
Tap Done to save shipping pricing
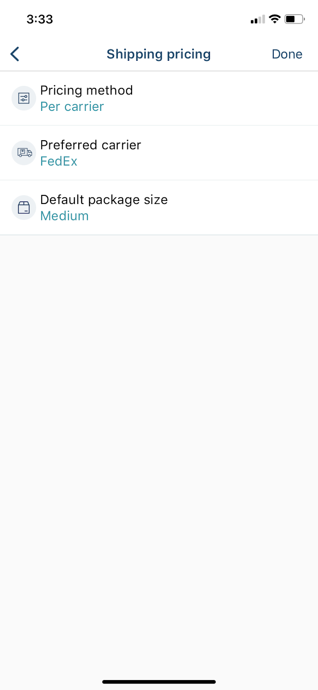pos(287,54)
